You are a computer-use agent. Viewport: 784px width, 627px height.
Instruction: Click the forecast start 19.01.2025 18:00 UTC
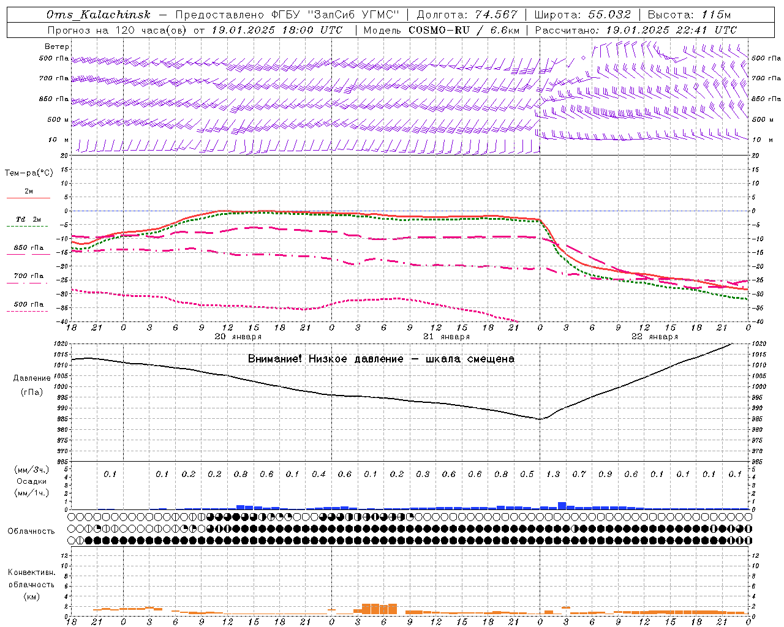[x=277, y=30]
